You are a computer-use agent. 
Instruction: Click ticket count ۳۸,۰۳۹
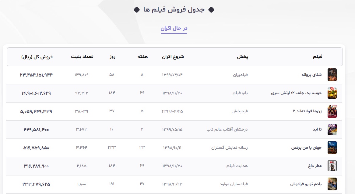point(82,111)
